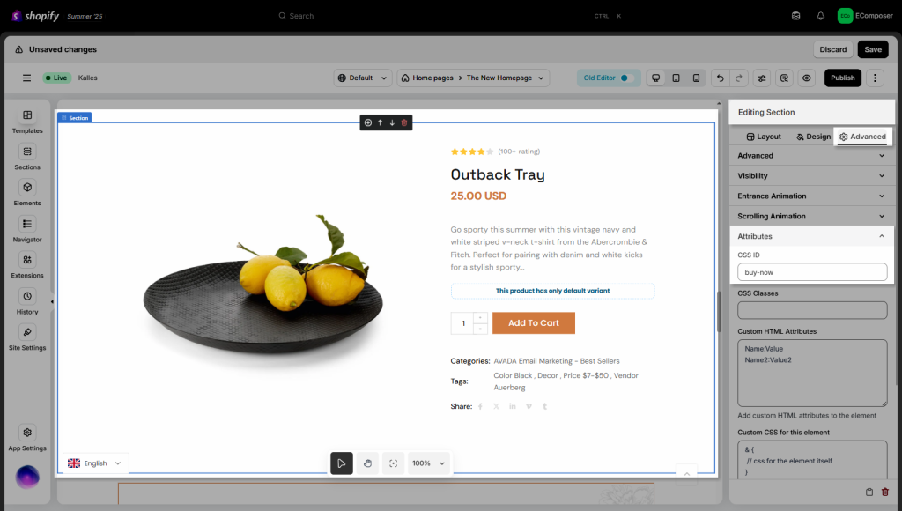This screenshot has width=902, height=511.
Task: Delete section using red trash icon
Action: 404,122
